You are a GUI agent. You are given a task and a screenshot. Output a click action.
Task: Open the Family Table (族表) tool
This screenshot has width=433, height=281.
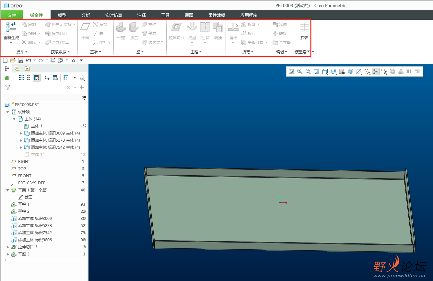click(x=304, y=28)
